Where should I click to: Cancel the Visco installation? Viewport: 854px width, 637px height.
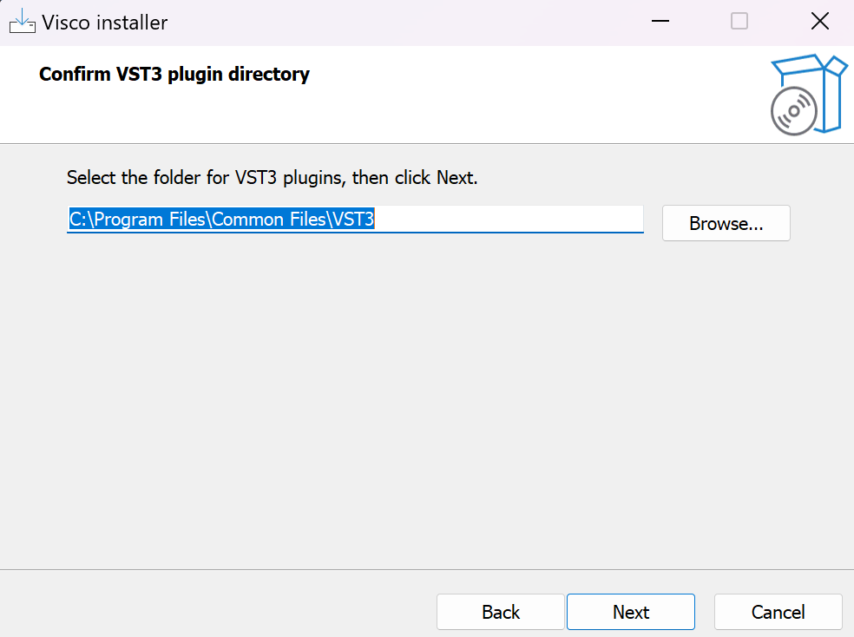pyautogui.click(x=778, y=612)
